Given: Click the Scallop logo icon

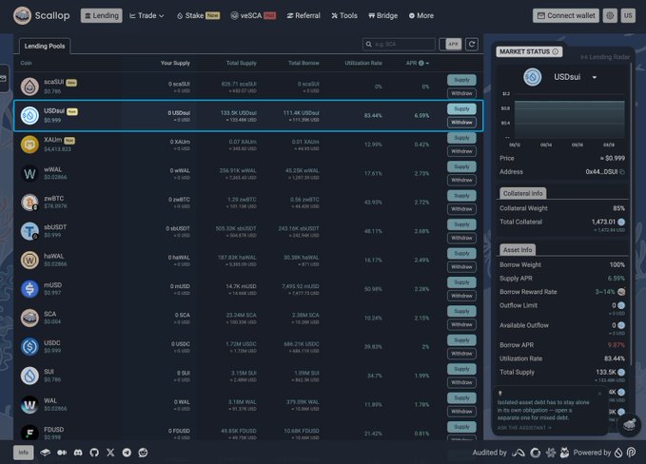Looking at the screenshot, I should 22,15.
